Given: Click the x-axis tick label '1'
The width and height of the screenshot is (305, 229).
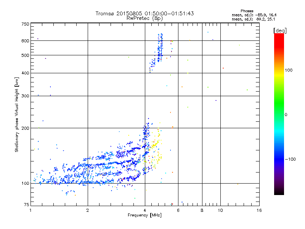Looking at the screenshot, I should click(30, 210).
